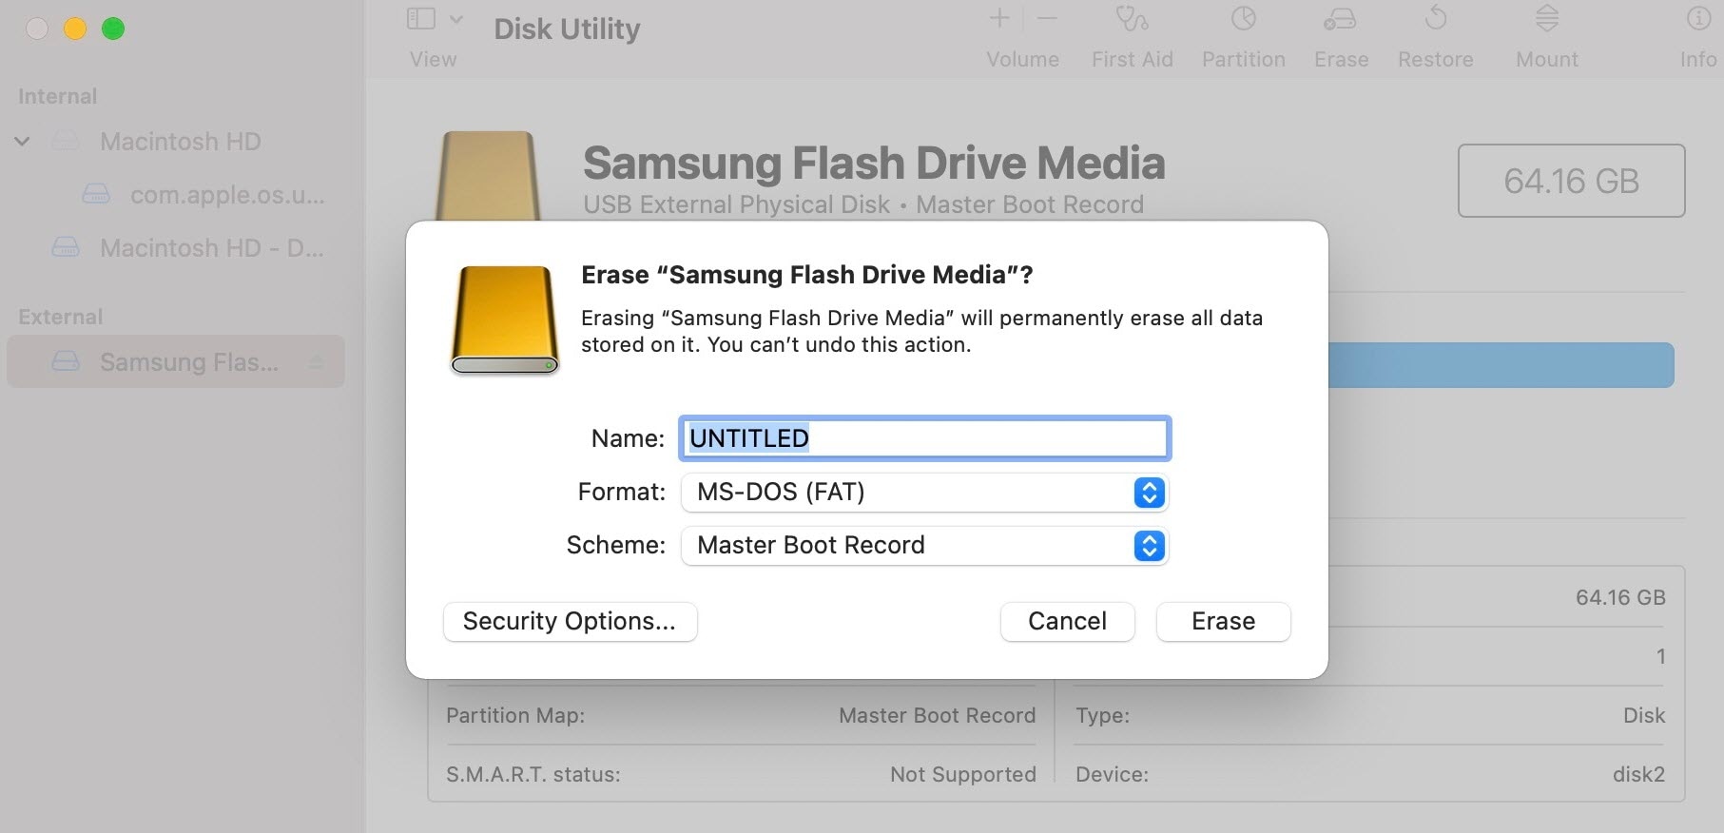This screenshot has height=833, width=1724.
Task: Click the Name field containing UNTITLED
Action: (924, 438)
